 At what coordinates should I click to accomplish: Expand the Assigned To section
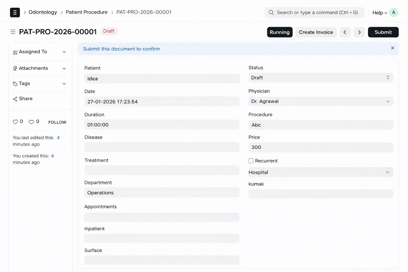click(64, 52)
